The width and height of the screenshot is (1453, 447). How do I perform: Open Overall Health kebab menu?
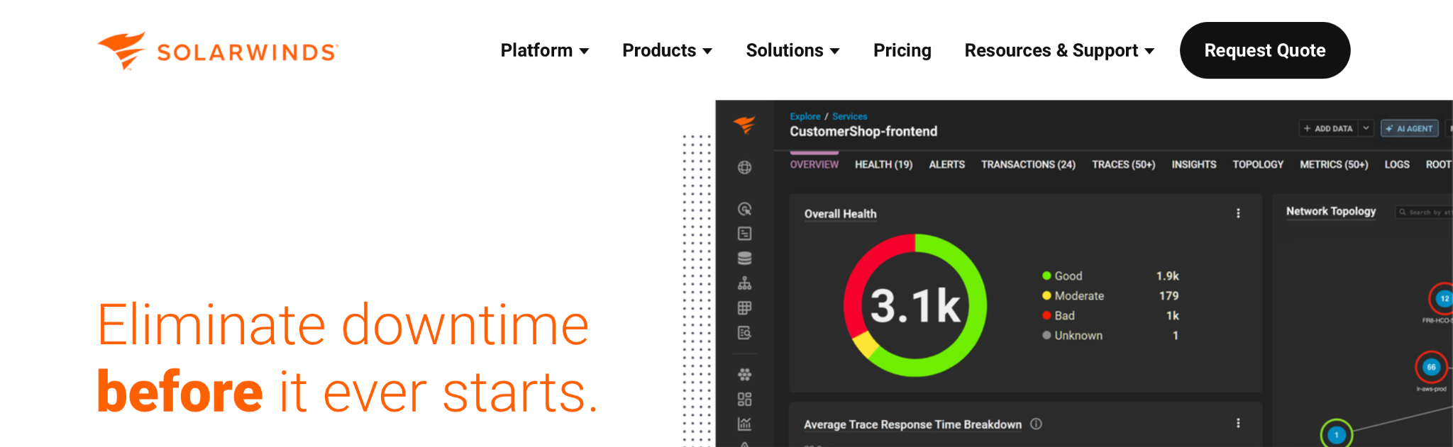(x=1238, y=213)
